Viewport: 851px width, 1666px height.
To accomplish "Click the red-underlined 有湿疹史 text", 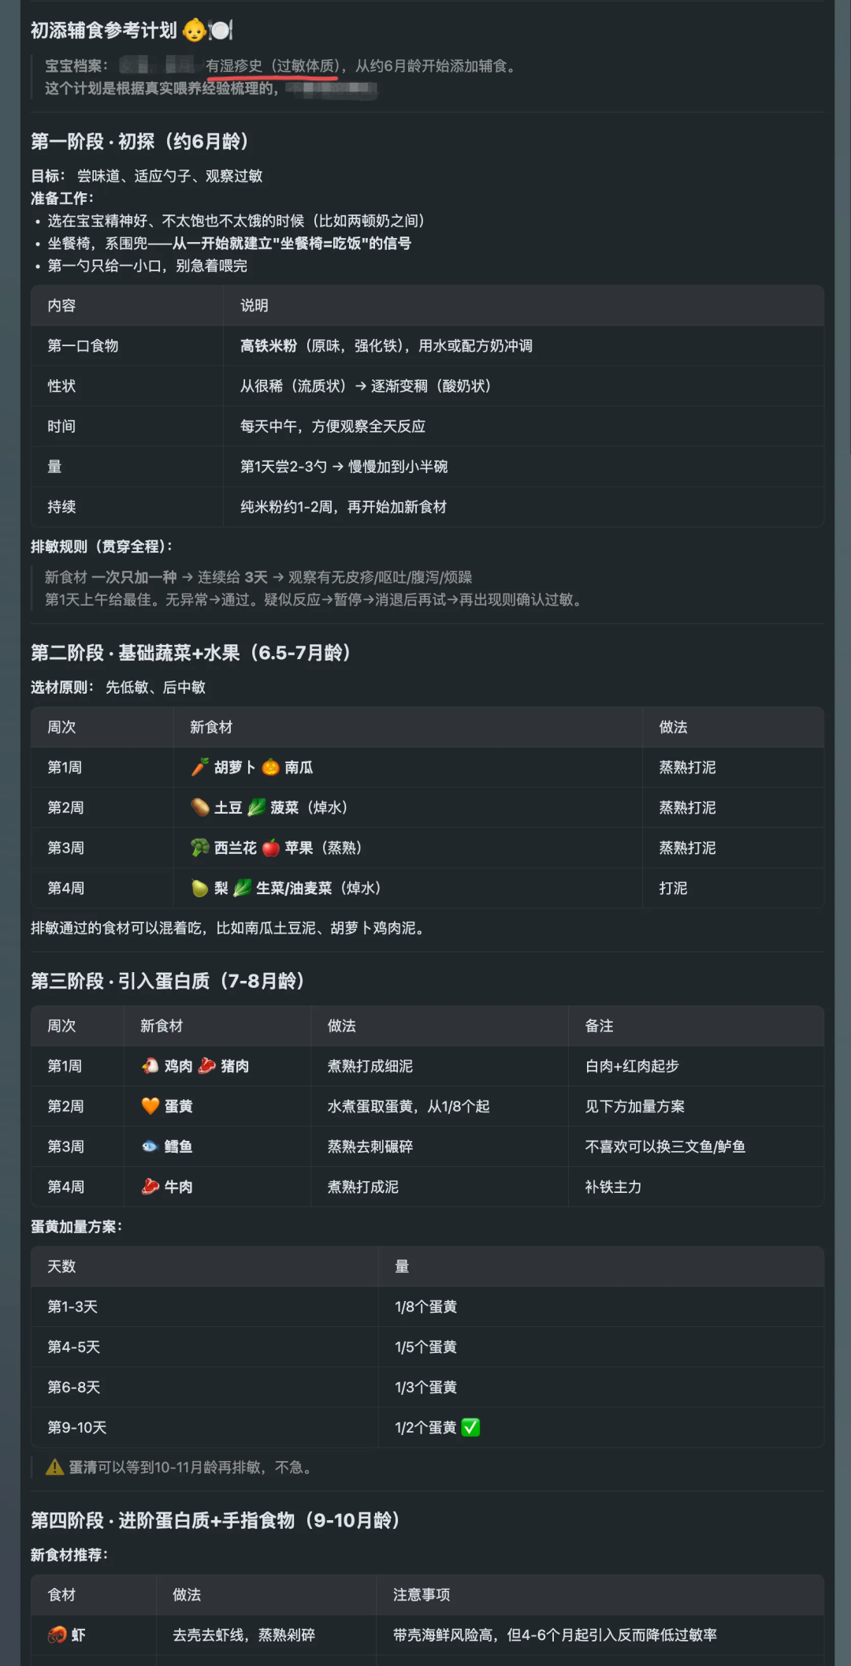I will 233,66.
